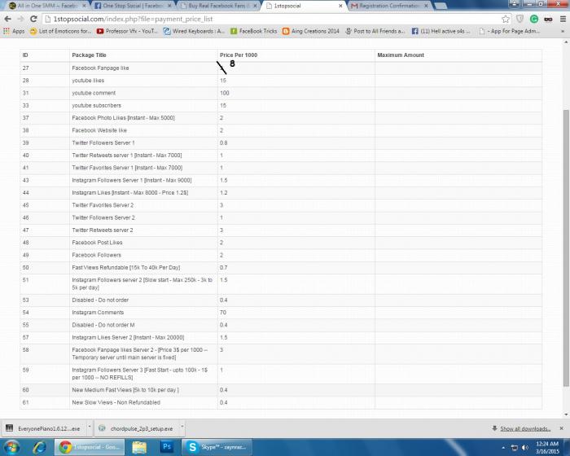This screenshot has width=570, height=456.
Task: Select the Facebook Followers row title
Action: (x=96, y=255)
